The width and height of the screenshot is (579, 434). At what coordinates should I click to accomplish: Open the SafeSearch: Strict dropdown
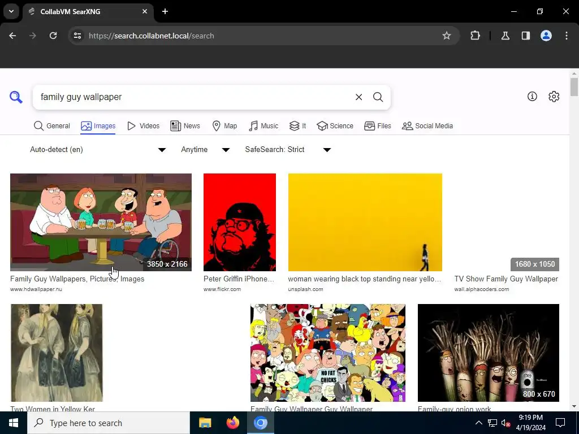[288, 149]
